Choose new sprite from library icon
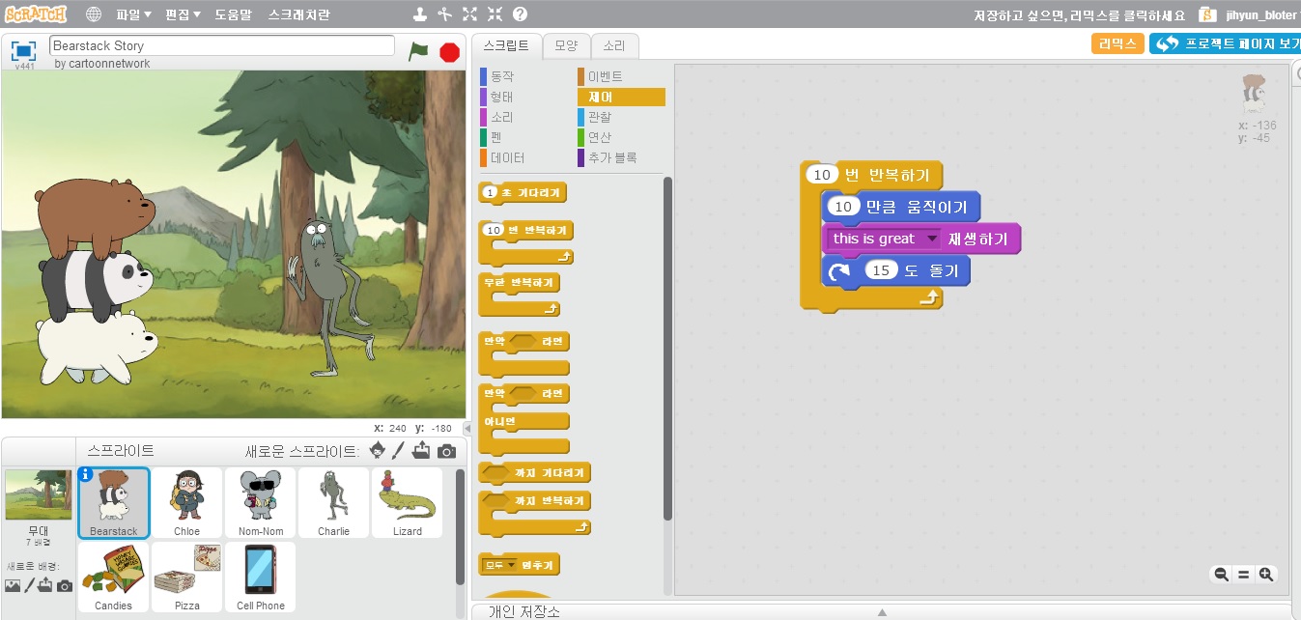The image size is (1301, 620). [x=377, y=450]
